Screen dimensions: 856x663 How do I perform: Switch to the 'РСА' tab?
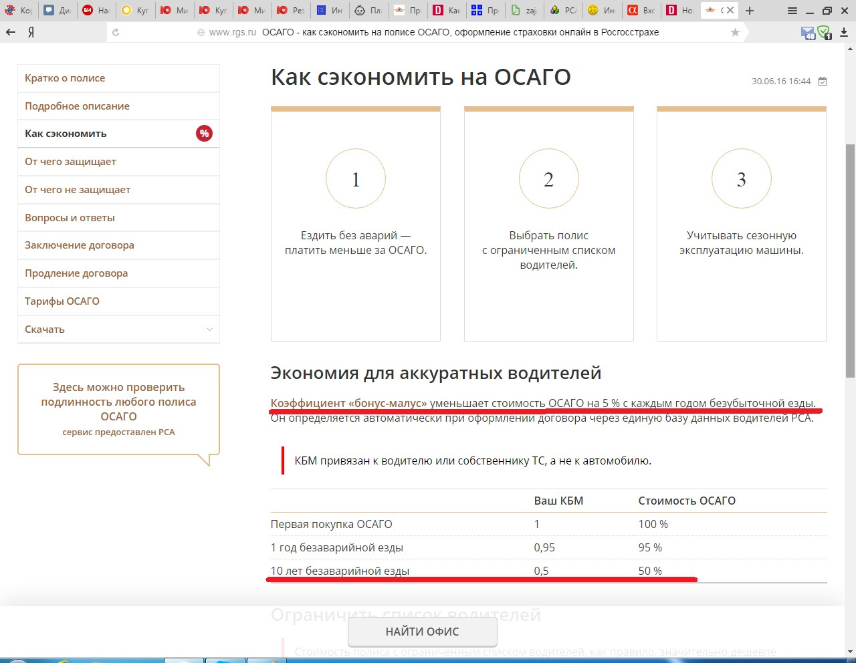pyautogui.click(x=563, y=10)
